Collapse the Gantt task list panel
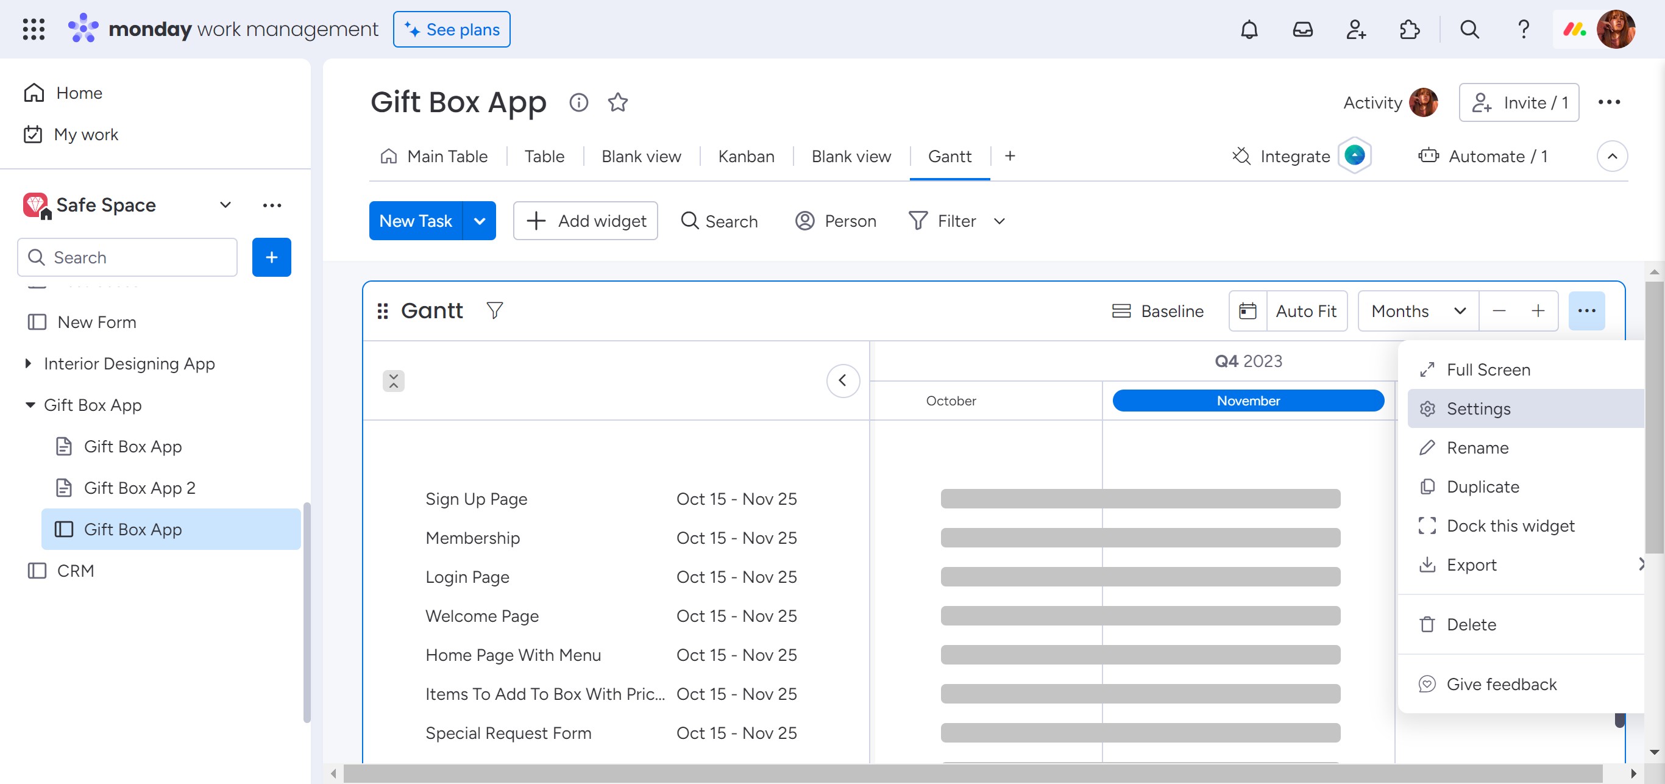Viewport: 1665px width, 784px height. (843, 380)
